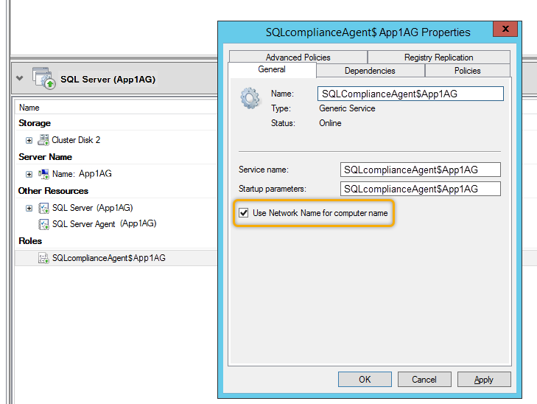Click the Online status value
Screen dimensions: 537x404
330,123
